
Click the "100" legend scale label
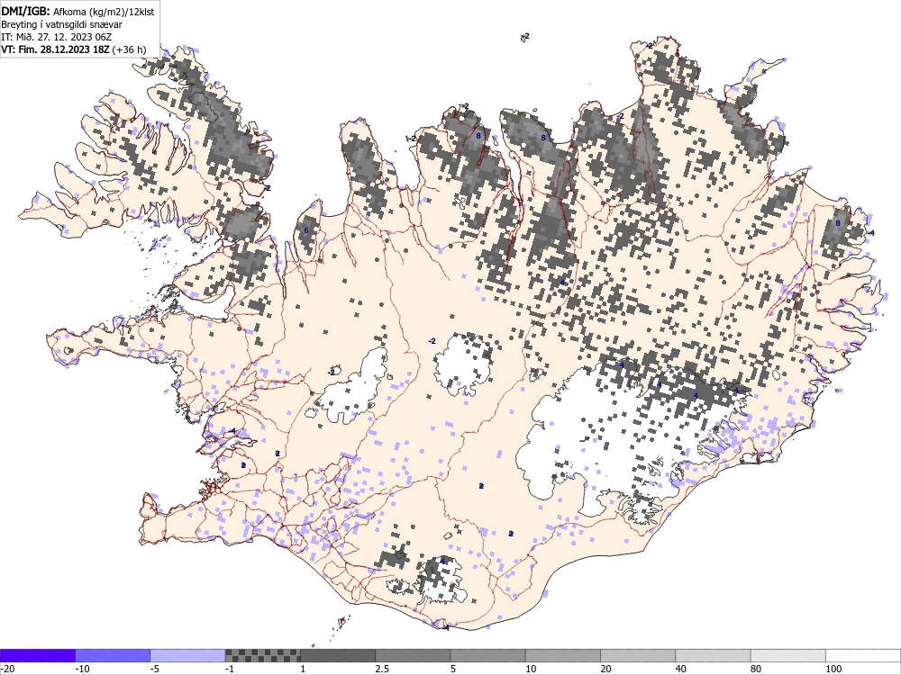pos(833,669)
